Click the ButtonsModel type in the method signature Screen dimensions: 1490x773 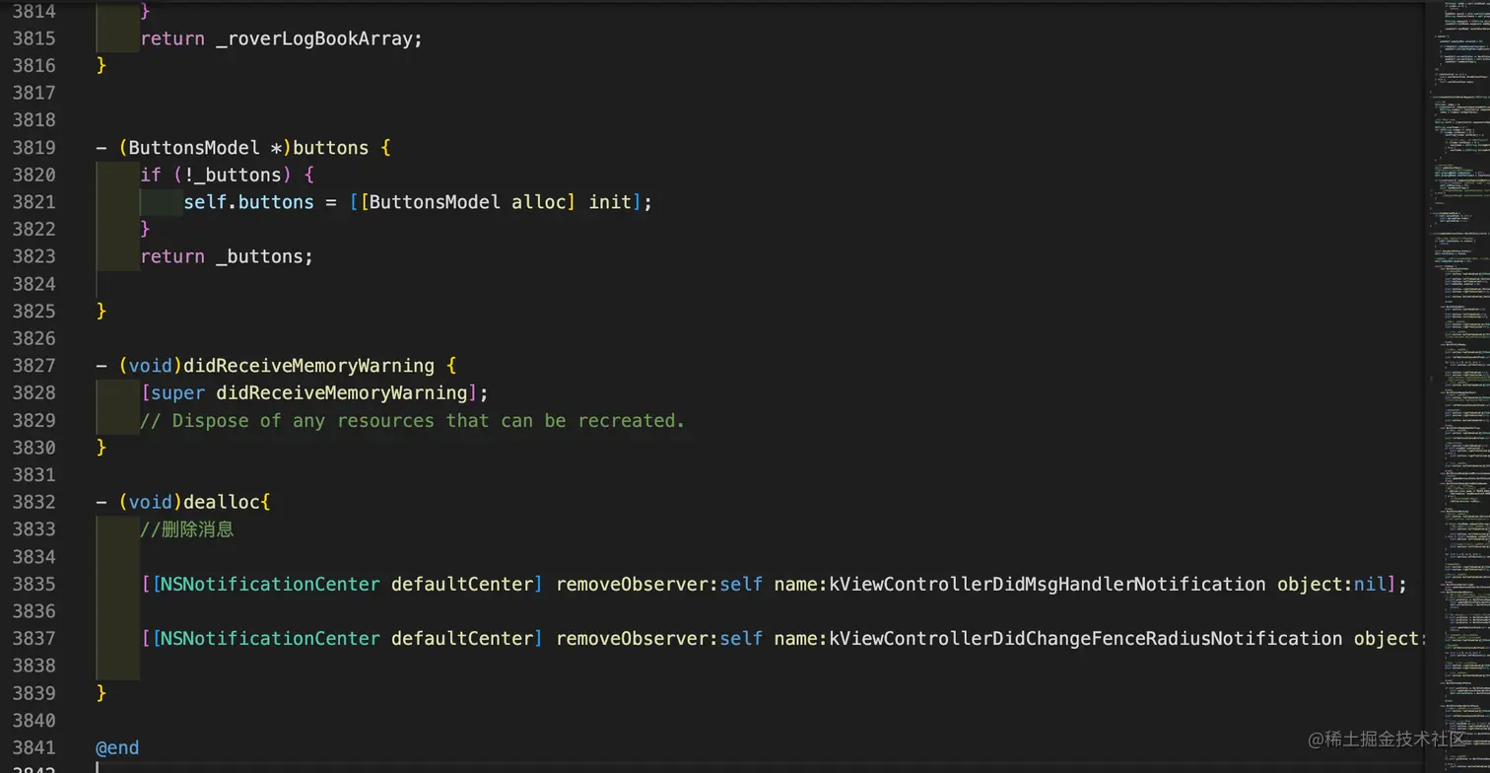click(194, 148)
